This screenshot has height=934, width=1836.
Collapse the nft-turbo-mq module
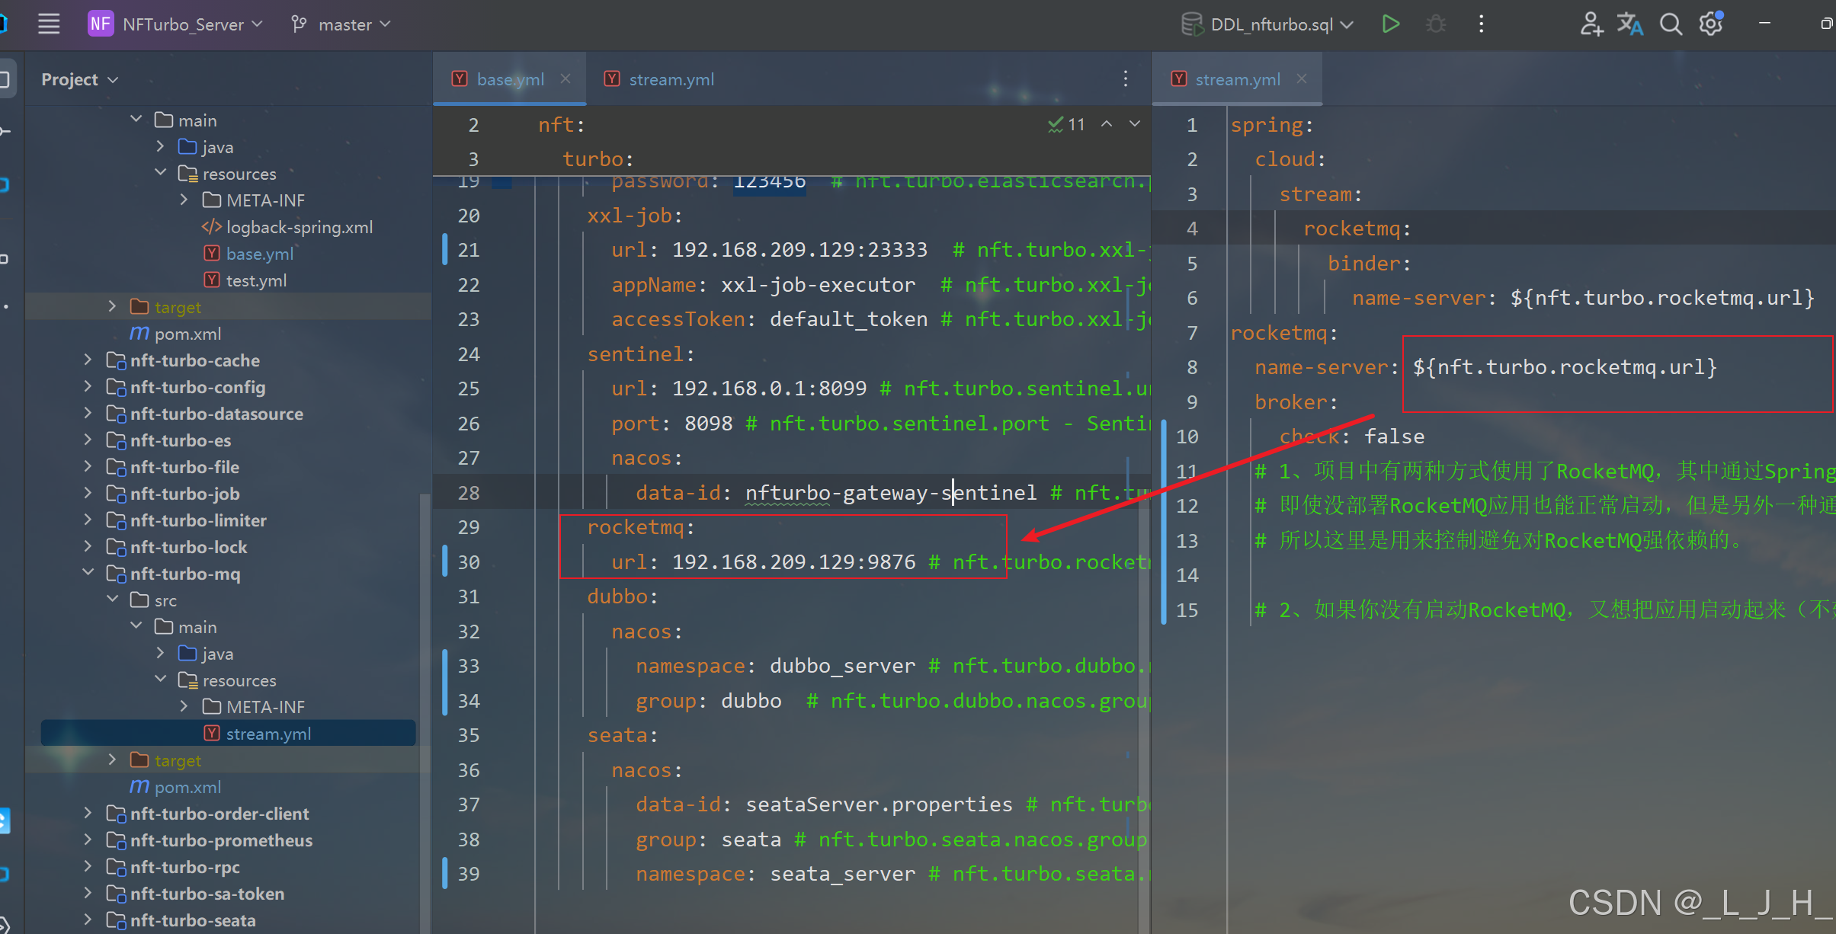88,573
